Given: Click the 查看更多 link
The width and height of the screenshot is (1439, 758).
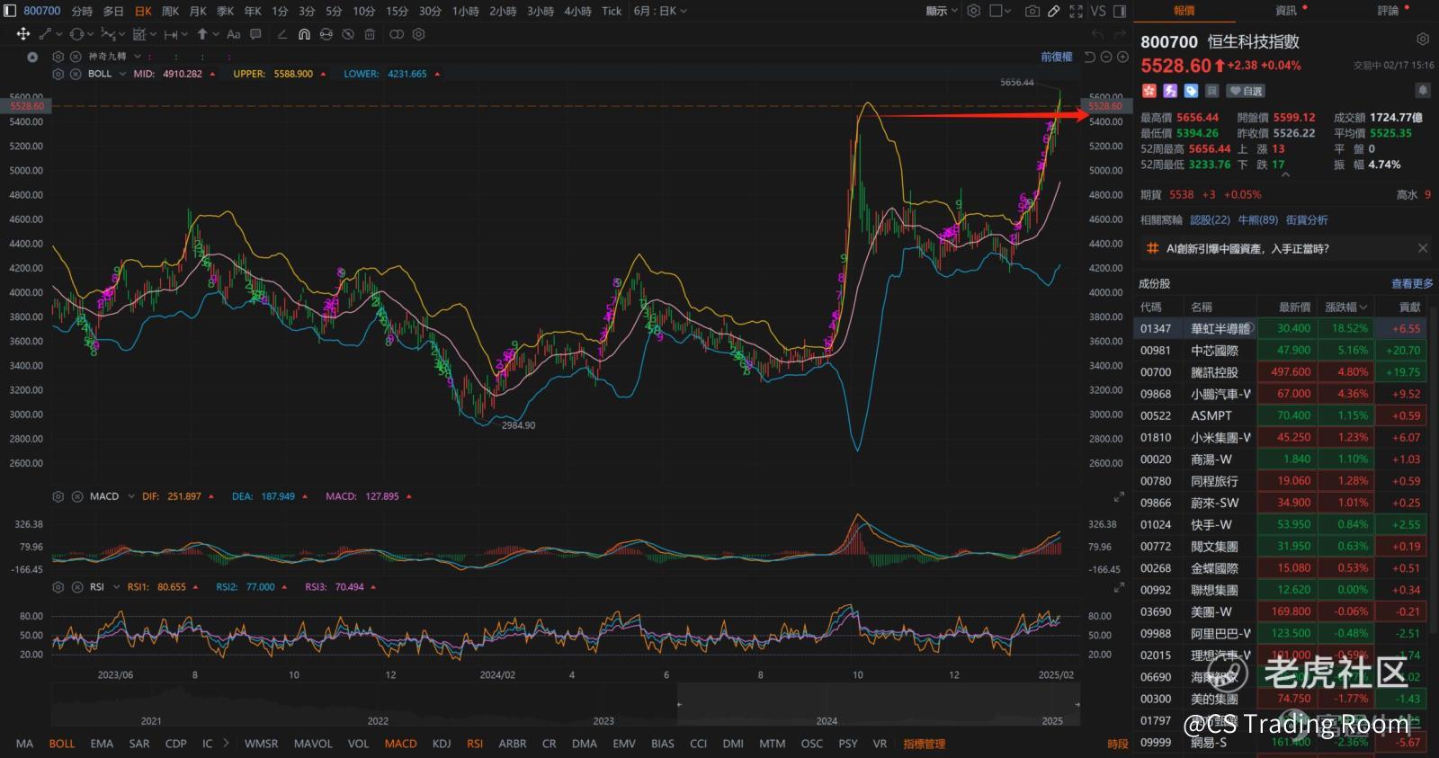Looking at the screenshot, I should [x=1412, y=283].
